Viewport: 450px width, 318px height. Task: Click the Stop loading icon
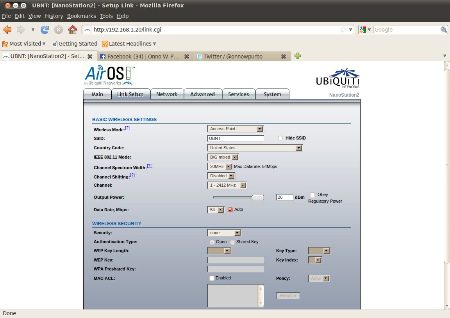(59, 30)
